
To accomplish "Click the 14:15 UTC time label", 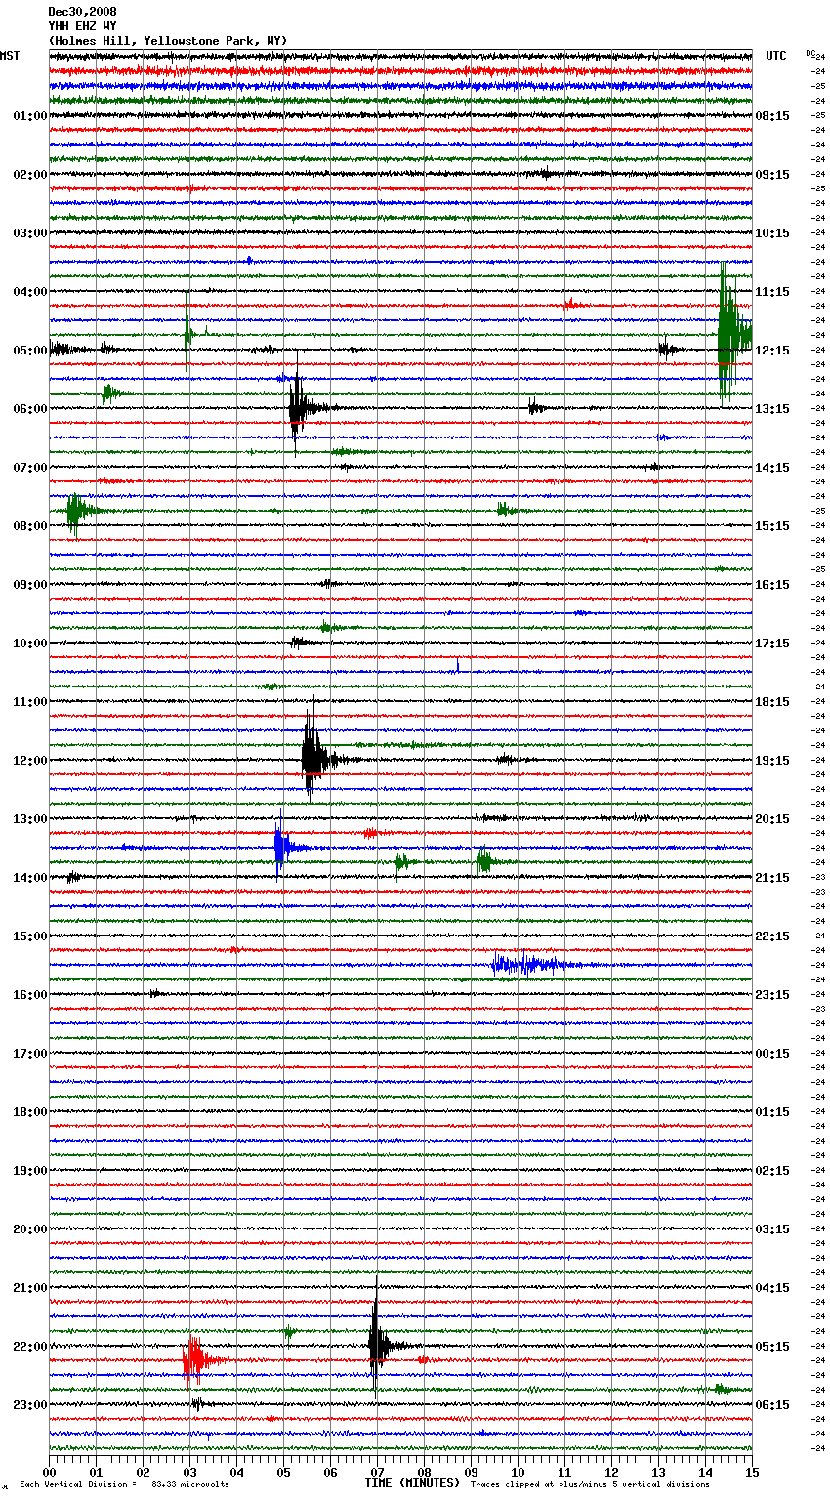I will click(772, 468).
